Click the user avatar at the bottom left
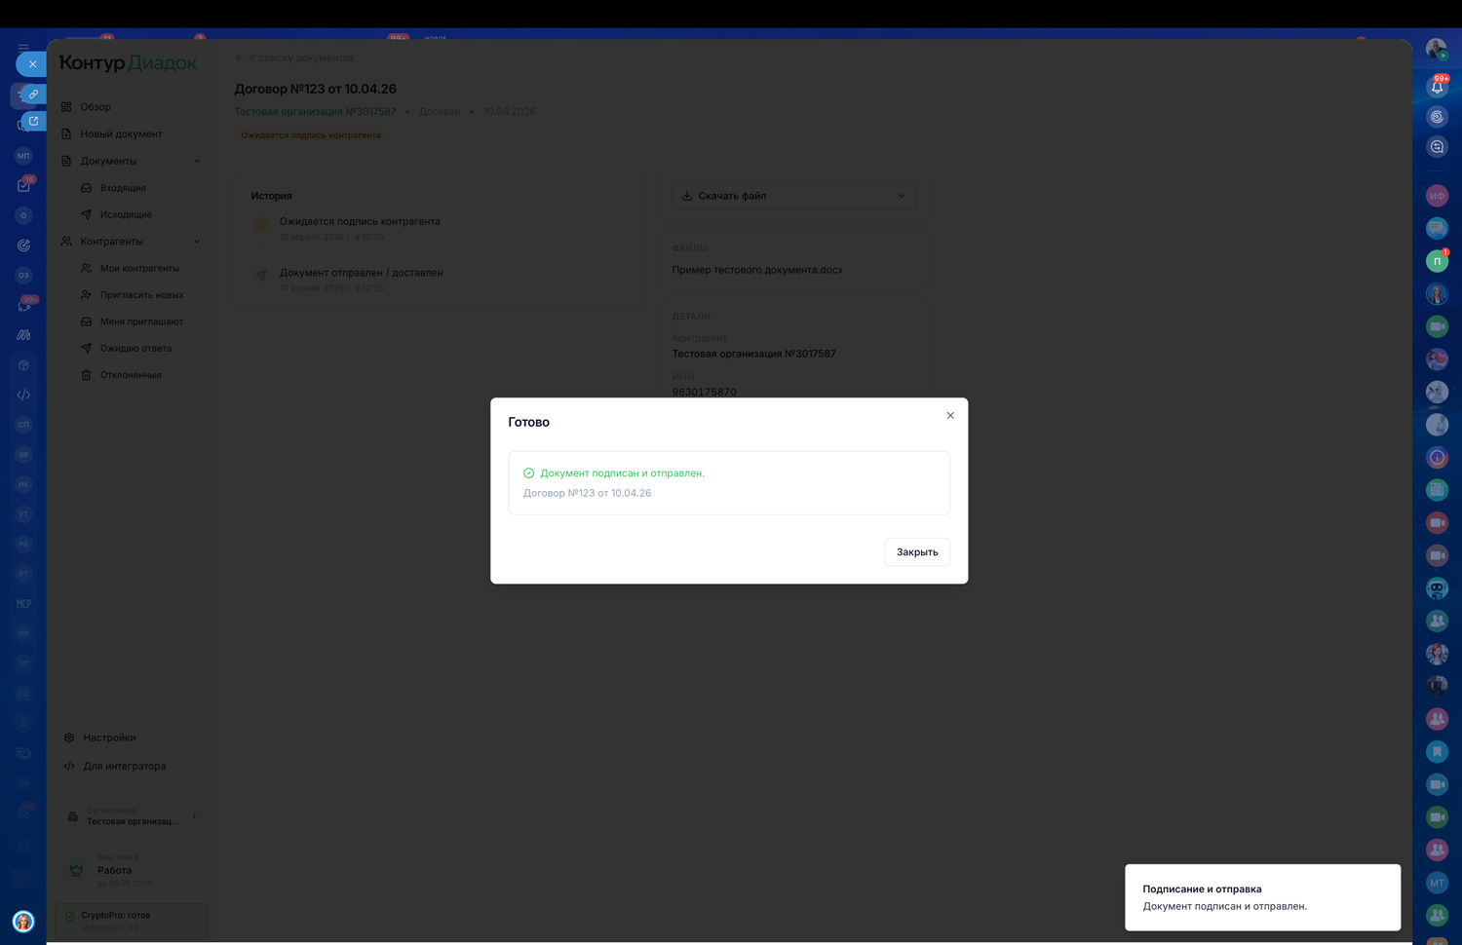The image size is (1462, 945). (x=23, y=921)
